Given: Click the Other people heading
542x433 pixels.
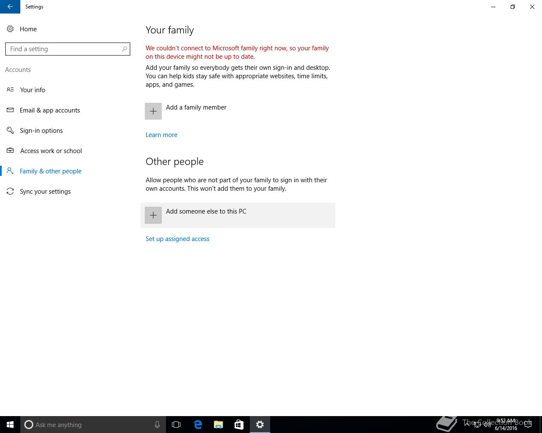Looking at the screenshot, I should tap(174, 162).
